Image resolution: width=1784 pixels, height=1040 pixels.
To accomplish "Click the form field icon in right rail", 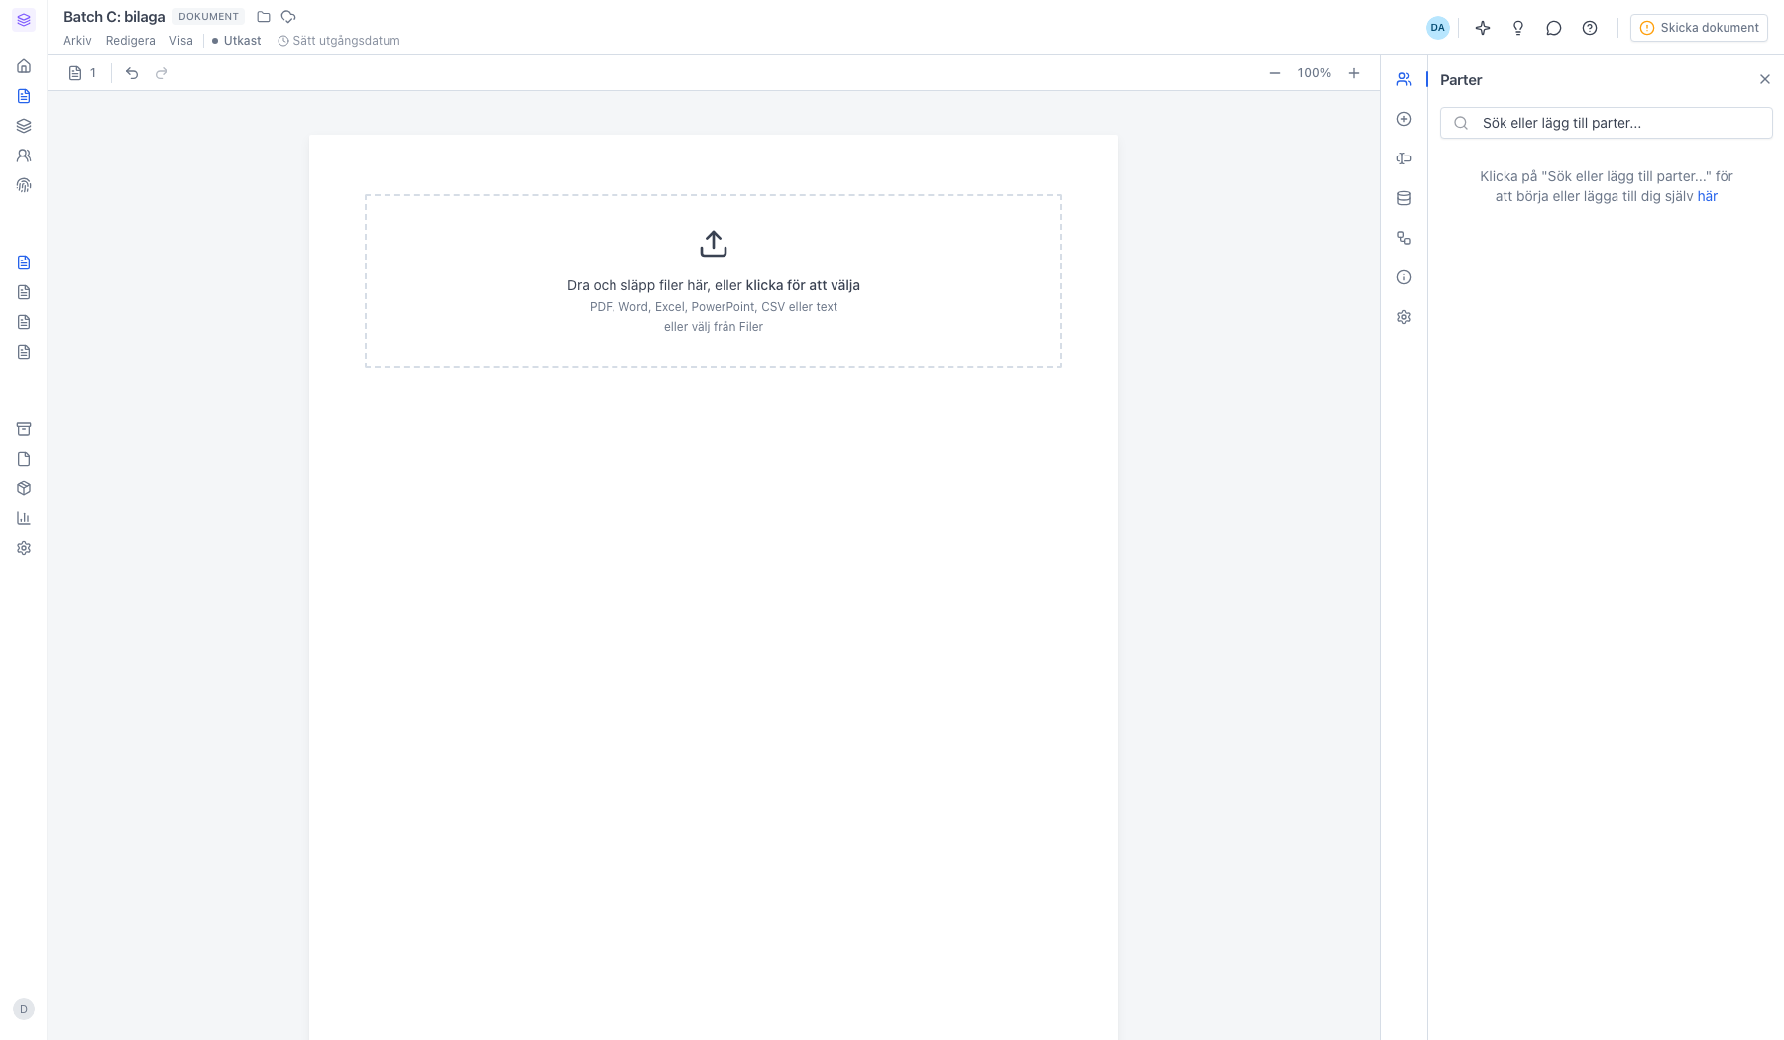I will 1404,158.
